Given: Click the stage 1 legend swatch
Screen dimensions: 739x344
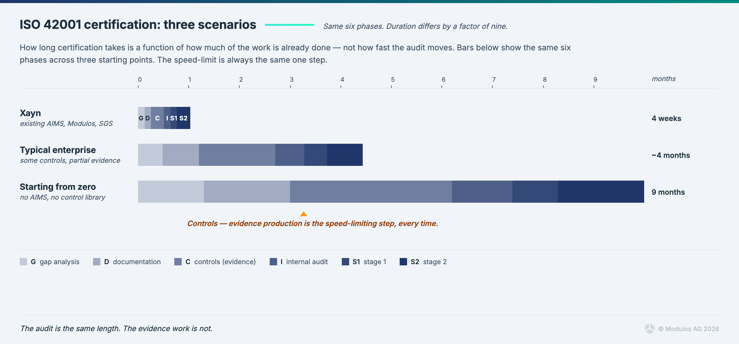Looking at the screenshot, I should tap(345, 262).
